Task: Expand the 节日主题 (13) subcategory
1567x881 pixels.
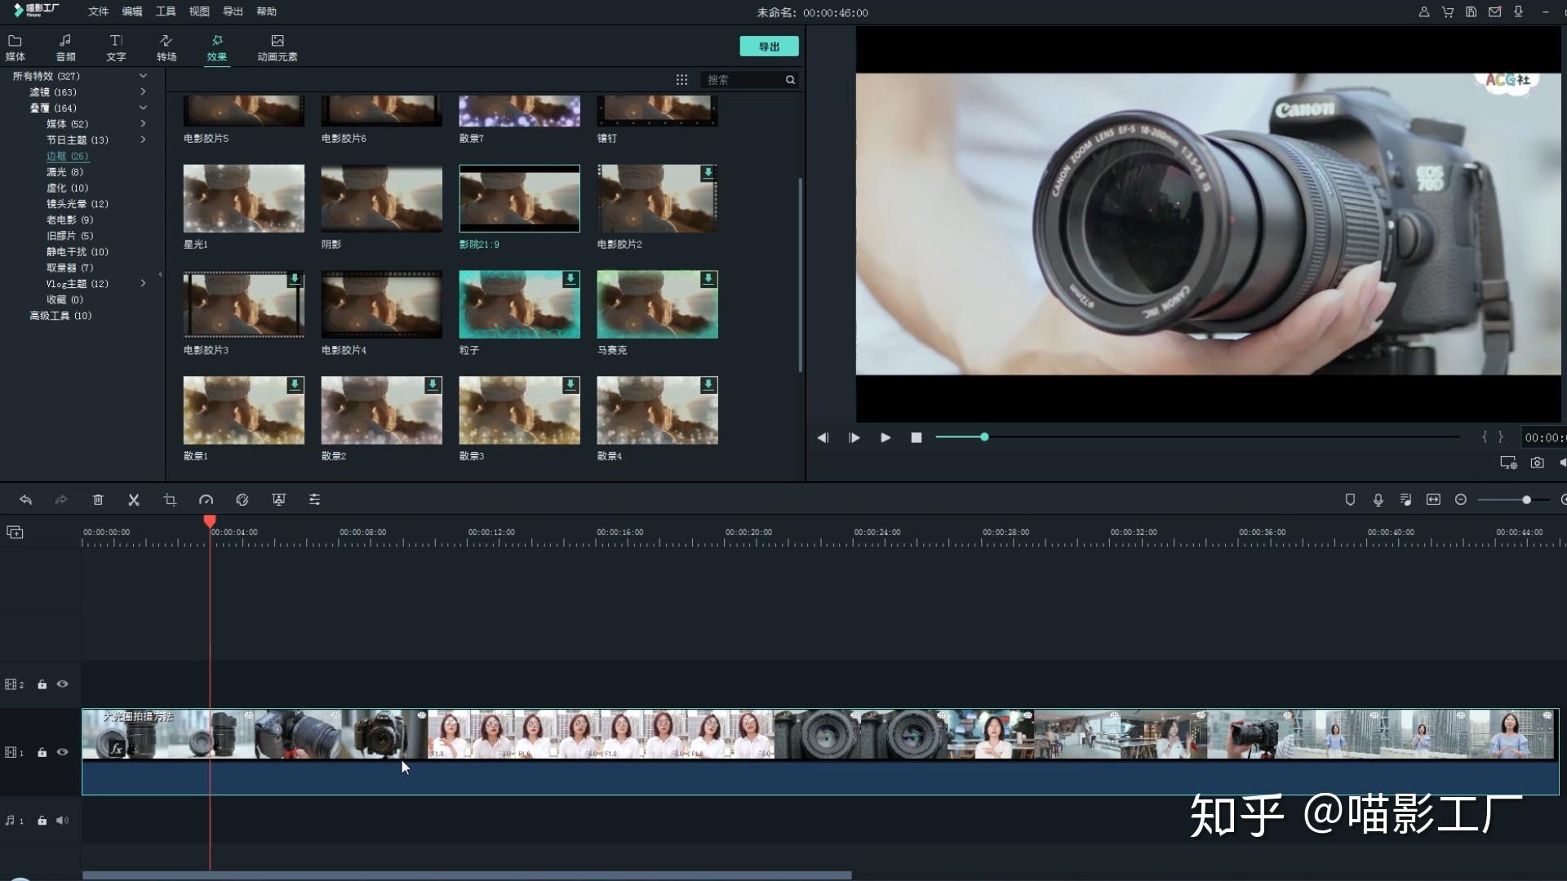Action: pos(143,139)
